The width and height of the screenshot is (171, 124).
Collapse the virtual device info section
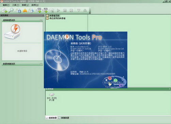point(41,20)
